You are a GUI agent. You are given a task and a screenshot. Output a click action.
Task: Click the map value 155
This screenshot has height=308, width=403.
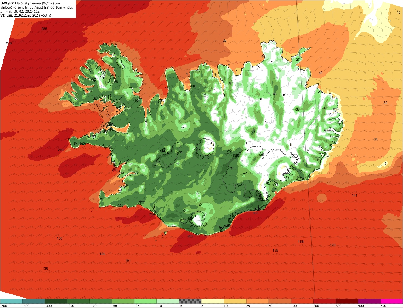coord(275,251)
